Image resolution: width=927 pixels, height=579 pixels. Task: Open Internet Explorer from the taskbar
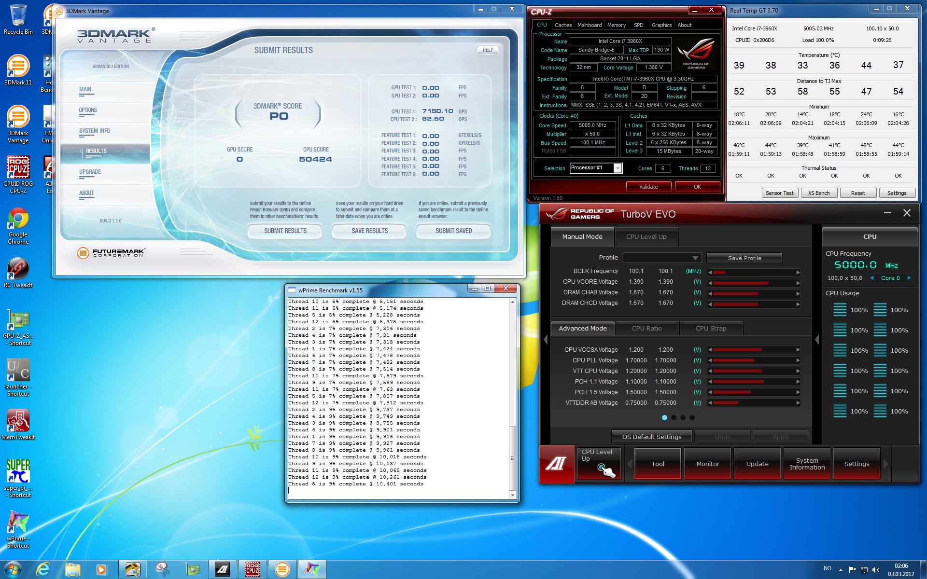(x=43, y=570)
